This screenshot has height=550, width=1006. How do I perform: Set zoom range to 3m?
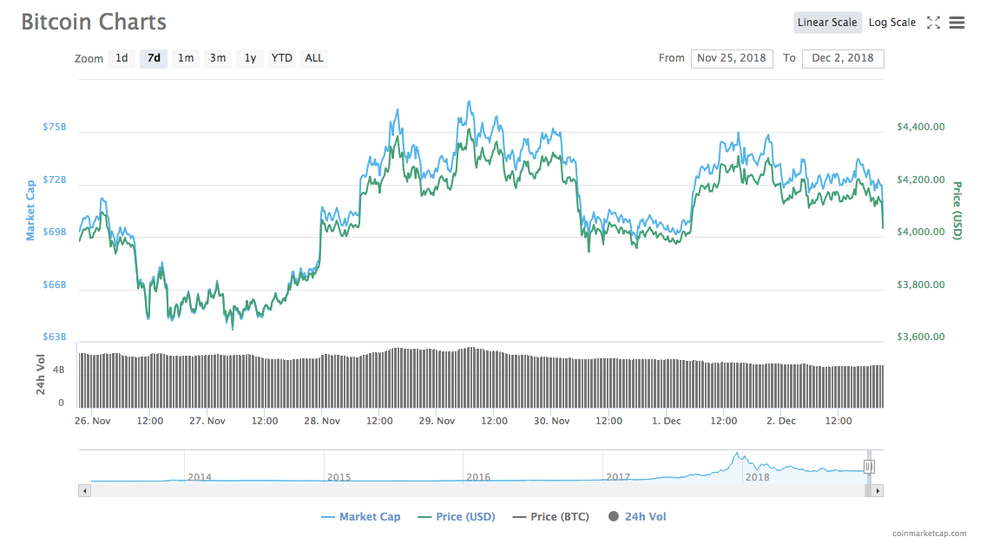(x=218, y=58)
